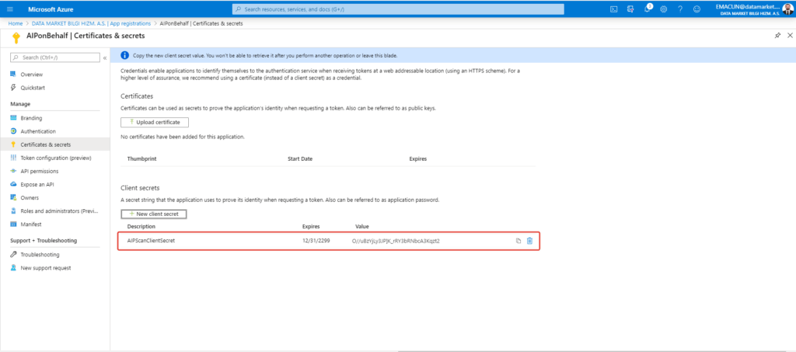The image size is (796, 352).
Task: Open Token configuration (preview)
Action: coord(55,158)
